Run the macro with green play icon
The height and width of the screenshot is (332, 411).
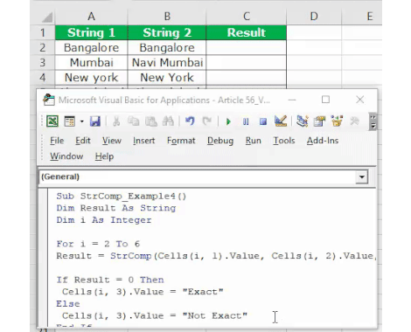pyautogui.click(x=228, y=121)
